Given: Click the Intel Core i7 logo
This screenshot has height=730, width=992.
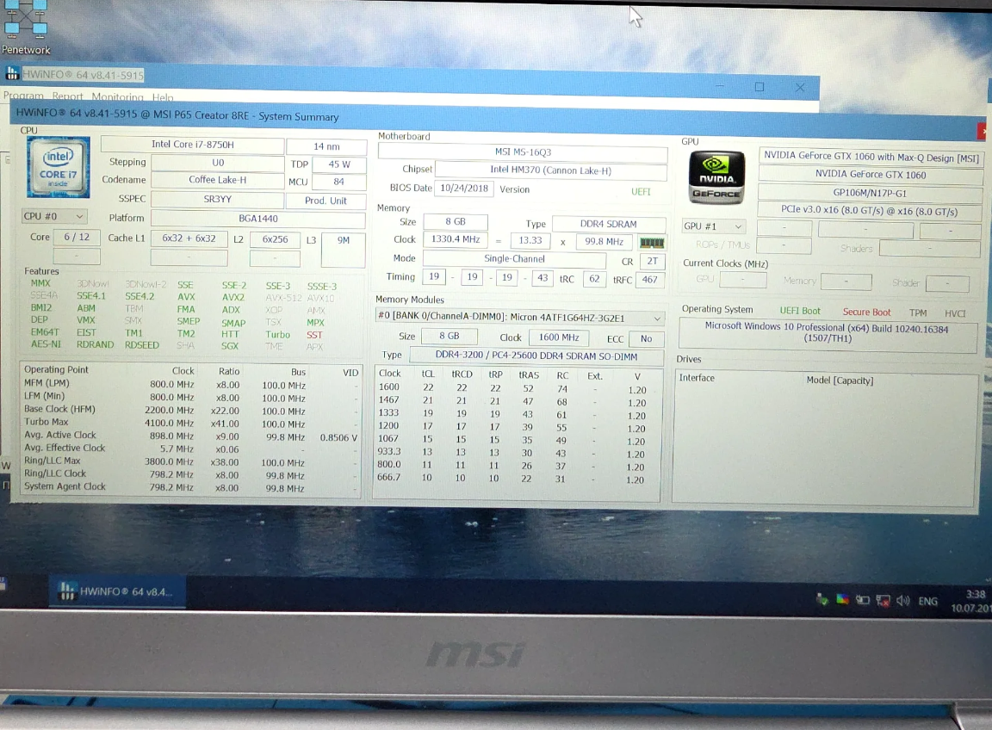Looking at the screenshot, I should coord(59,166).
